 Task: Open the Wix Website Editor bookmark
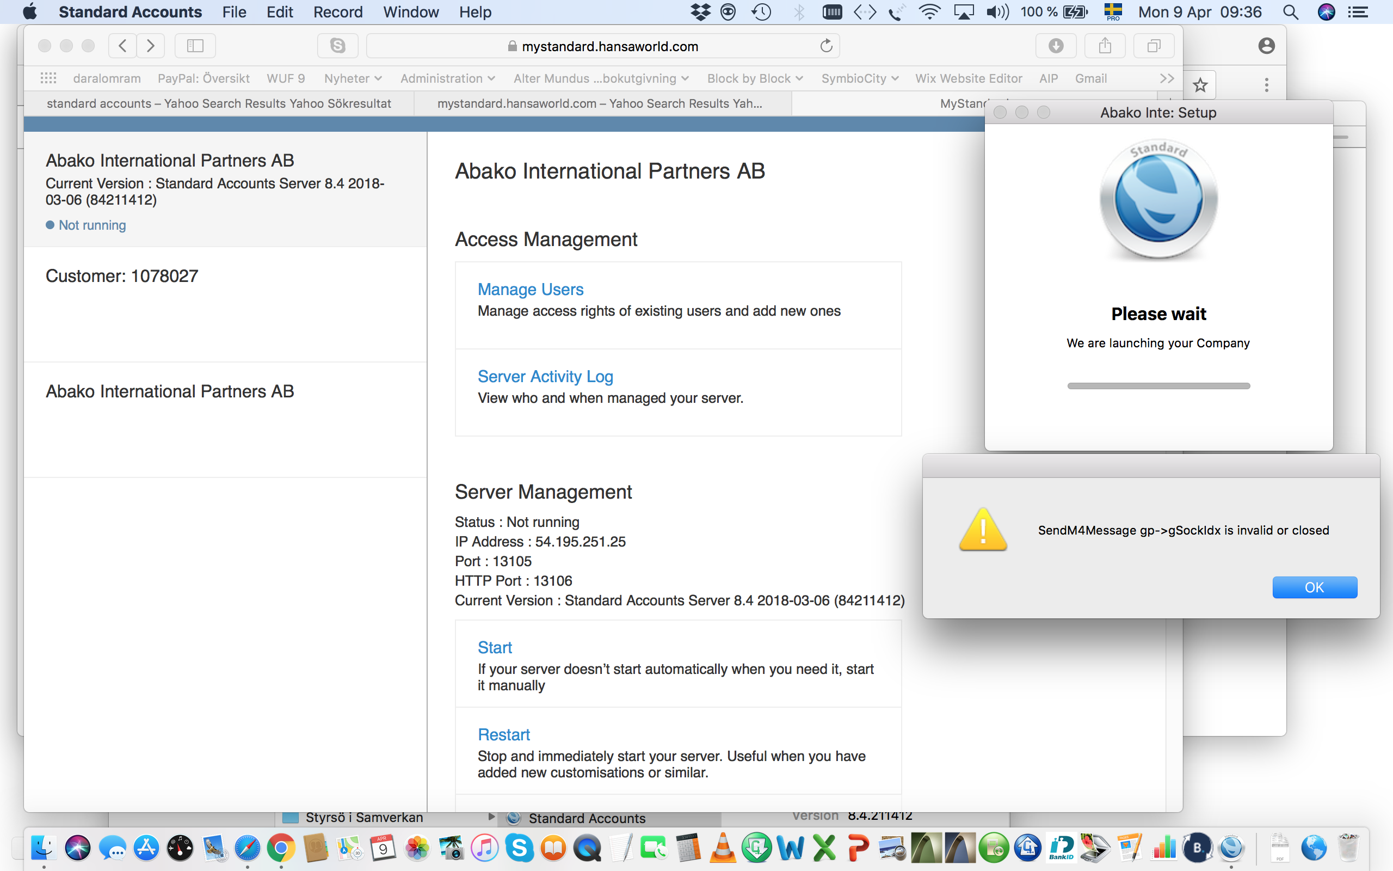point(968,78)
